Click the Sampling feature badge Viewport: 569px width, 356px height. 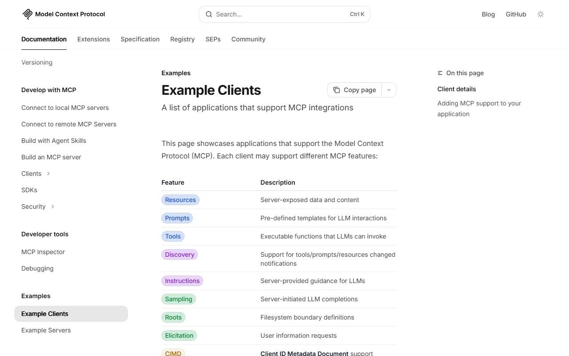(x=179, y=299)
